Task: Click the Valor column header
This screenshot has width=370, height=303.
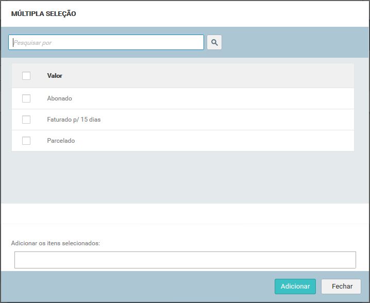Action: point(55,76)
